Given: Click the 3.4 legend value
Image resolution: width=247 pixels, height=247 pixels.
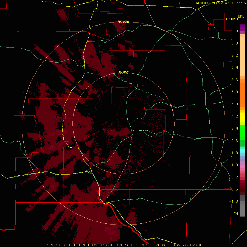Looking at the screenshot, I should pos(235,128).
